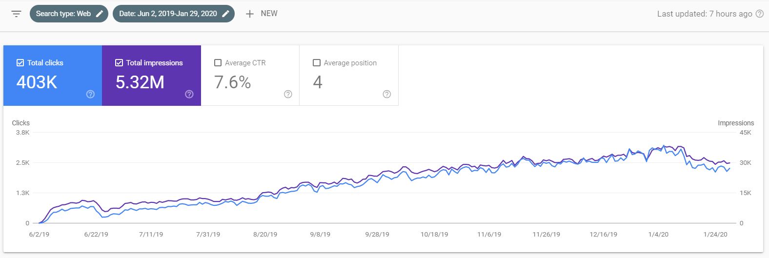The image size is (769, 258).
Task: Open the filter list icon
Action: (17, 14)
